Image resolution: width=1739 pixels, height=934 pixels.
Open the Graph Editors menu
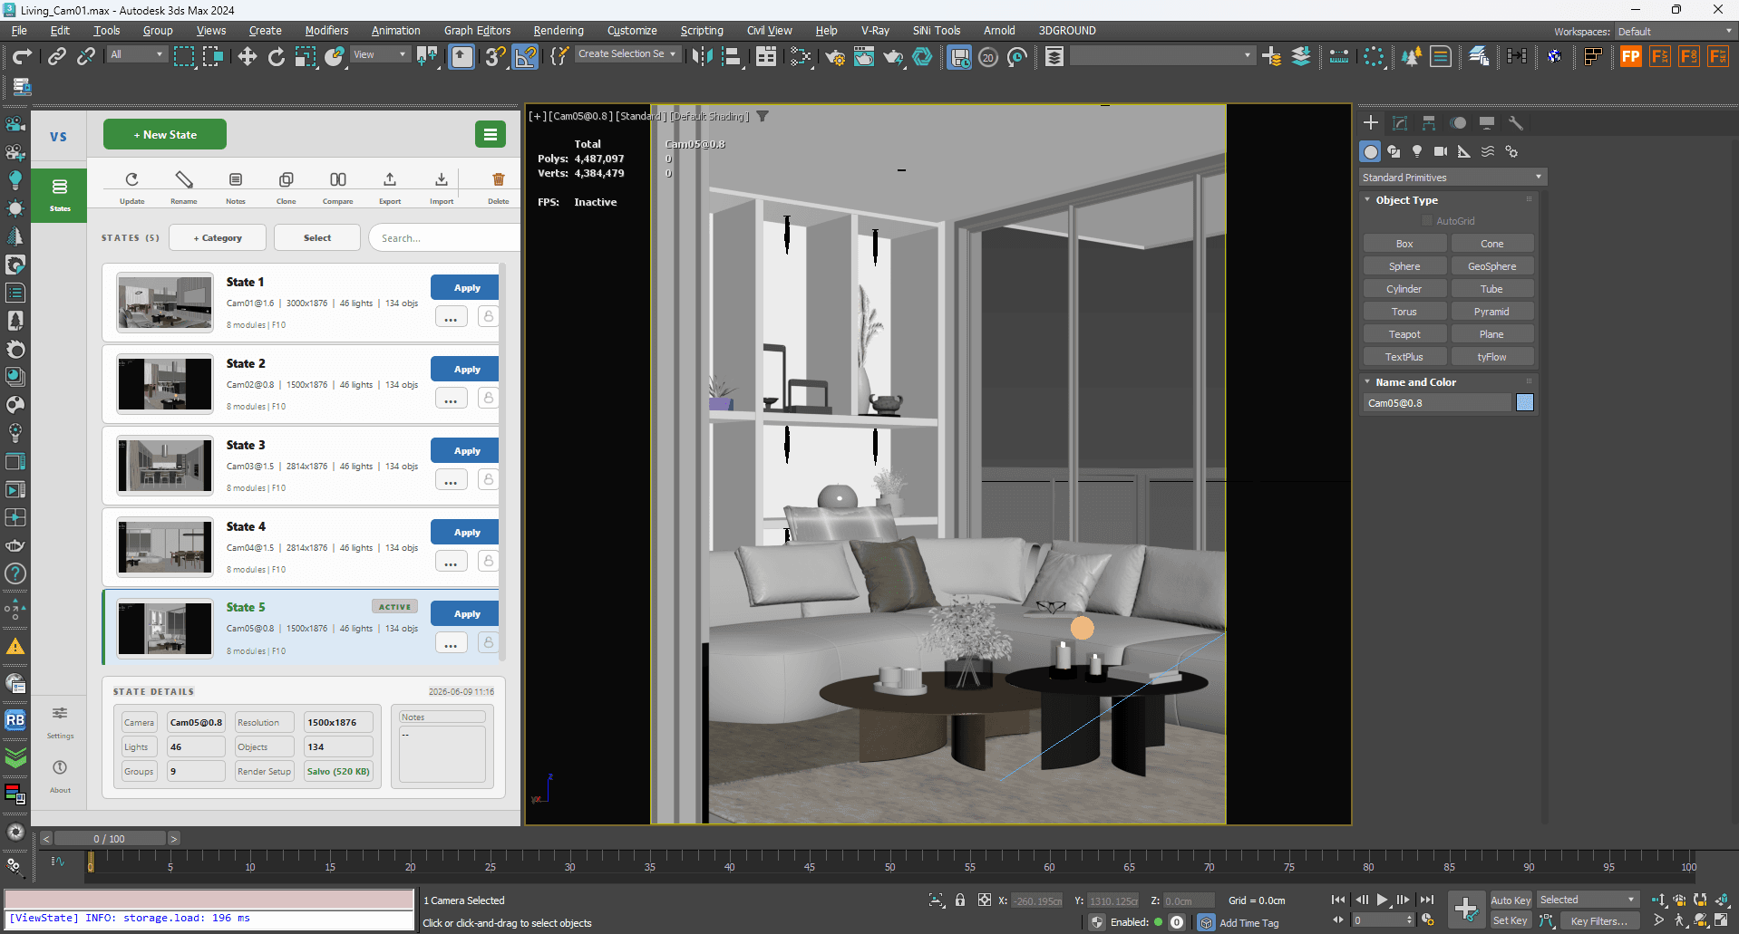(x=477, y=31)
